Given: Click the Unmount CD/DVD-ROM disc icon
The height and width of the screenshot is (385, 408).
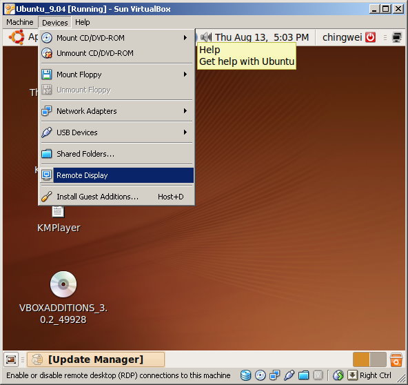Looking at the screenshot, I should (x=47, y=53).
